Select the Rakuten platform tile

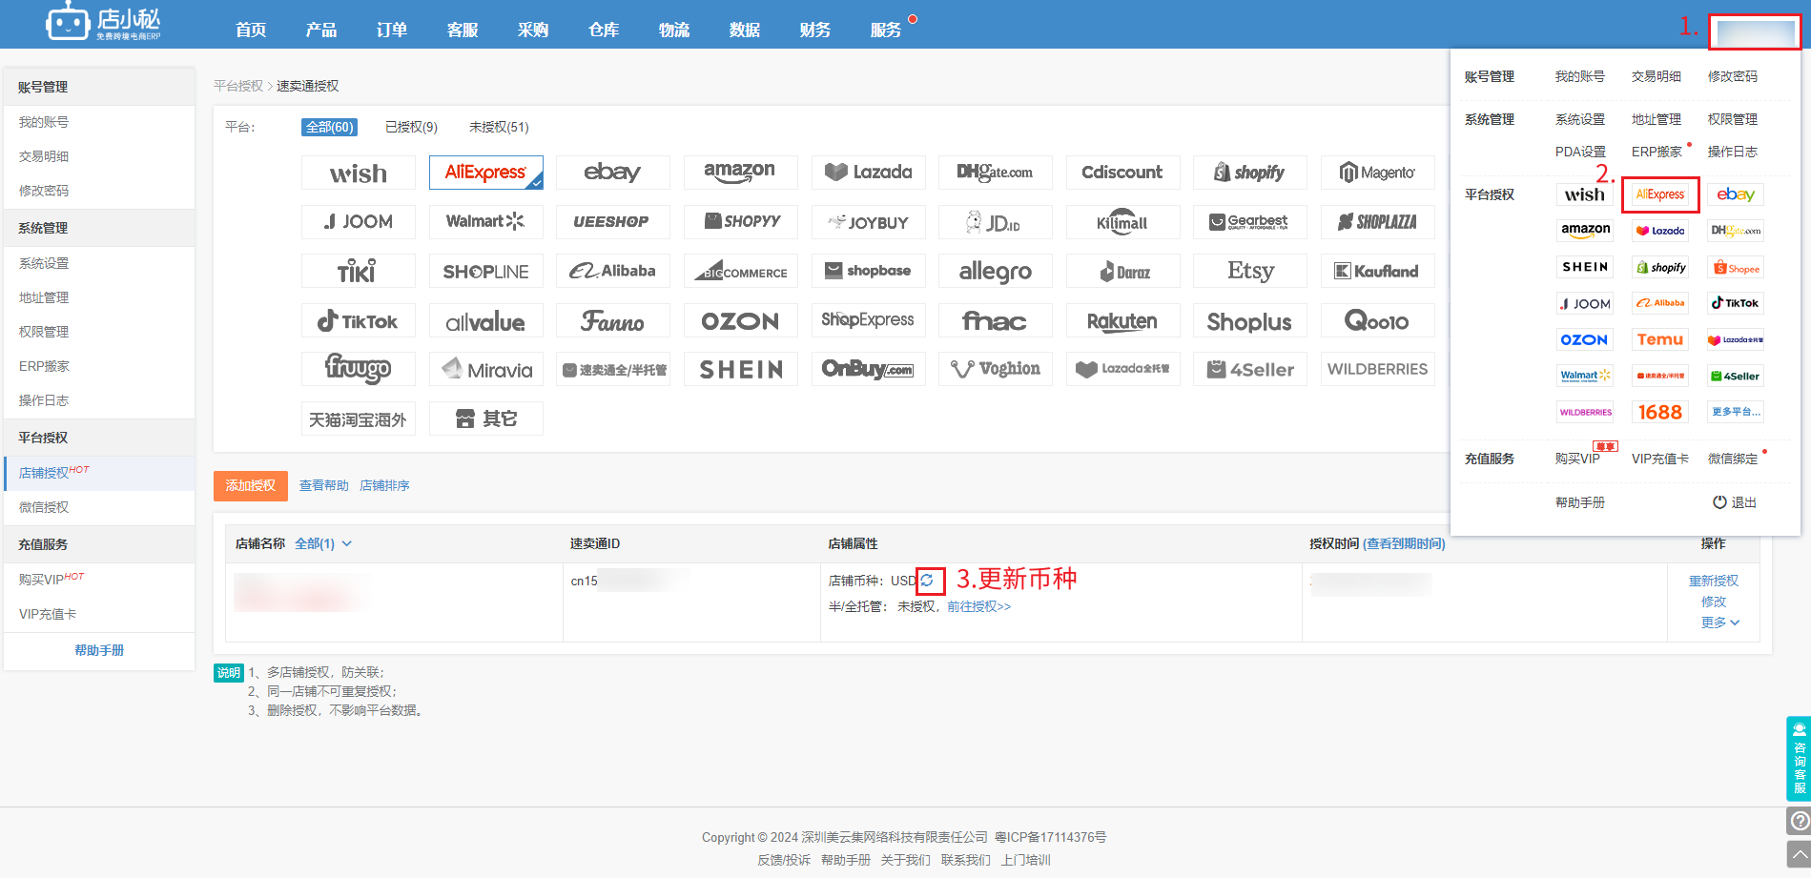pos(1123,321)
